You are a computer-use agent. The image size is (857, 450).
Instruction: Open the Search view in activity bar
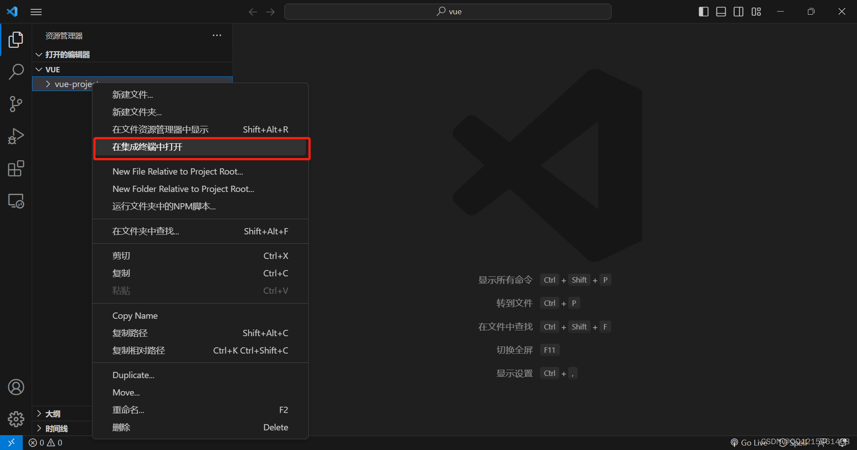16,71
